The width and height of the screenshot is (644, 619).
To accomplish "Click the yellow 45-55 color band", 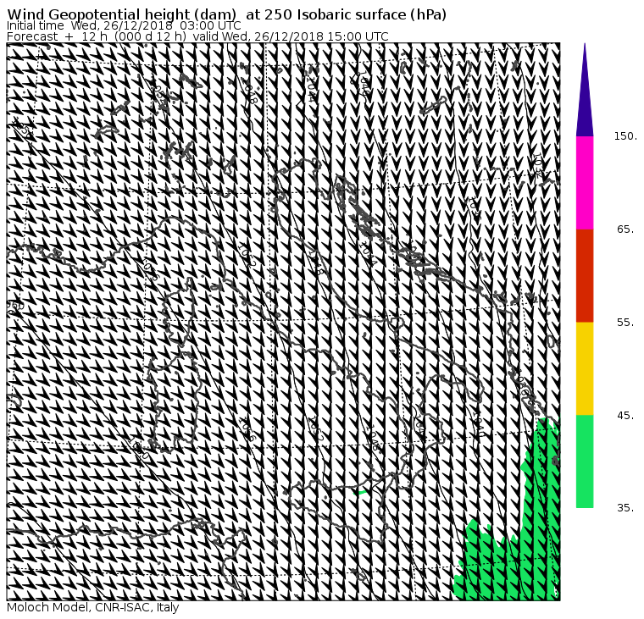I will tap(585, 368).
